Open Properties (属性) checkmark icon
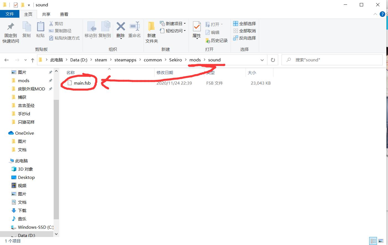This screenshot has height=245, width=388. 197,27
